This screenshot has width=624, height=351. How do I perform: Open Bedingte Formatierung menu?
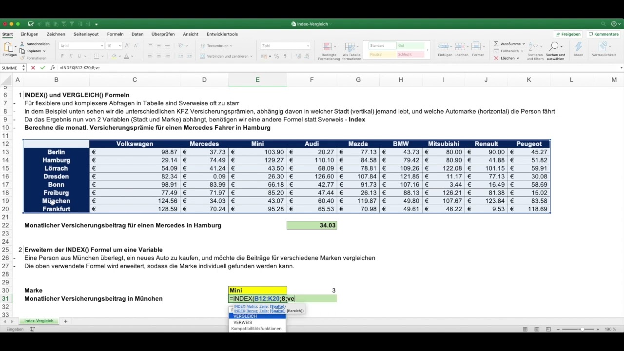[x=329, y=51]
